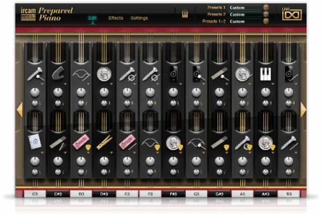Select the paper card preparation on lower C3

coord(35,142)
